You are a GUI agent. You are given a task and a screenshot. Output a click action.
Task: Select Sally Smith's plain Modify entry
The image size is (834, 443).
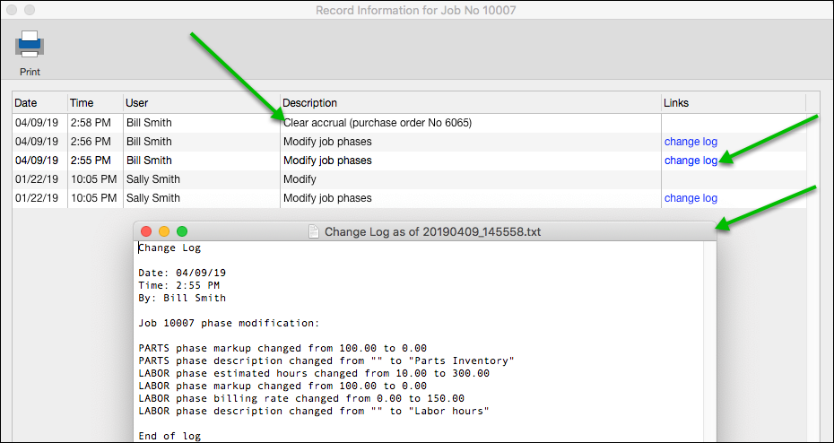pos(300,179)
